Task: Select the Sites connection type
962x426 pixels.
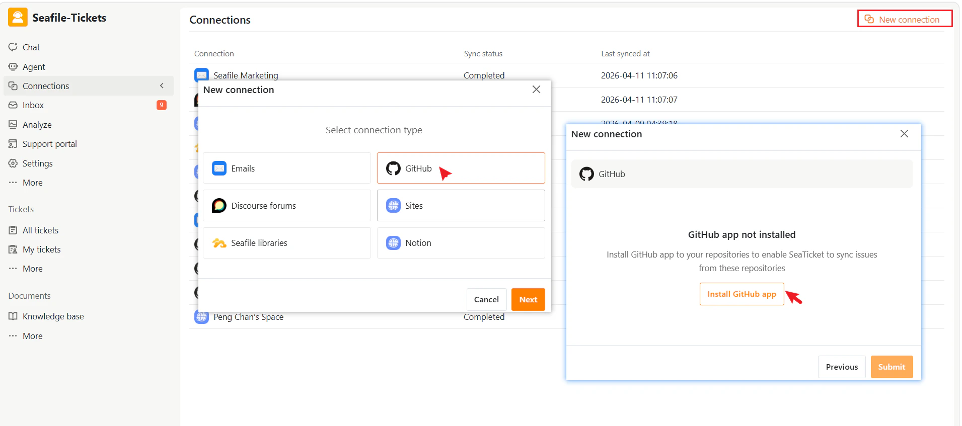Action: 461,206
